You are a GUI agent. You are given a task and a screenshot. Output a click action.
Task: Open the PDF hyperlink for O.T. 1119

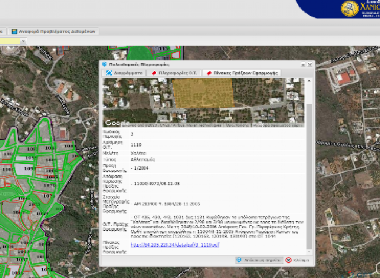click(175, 245)
